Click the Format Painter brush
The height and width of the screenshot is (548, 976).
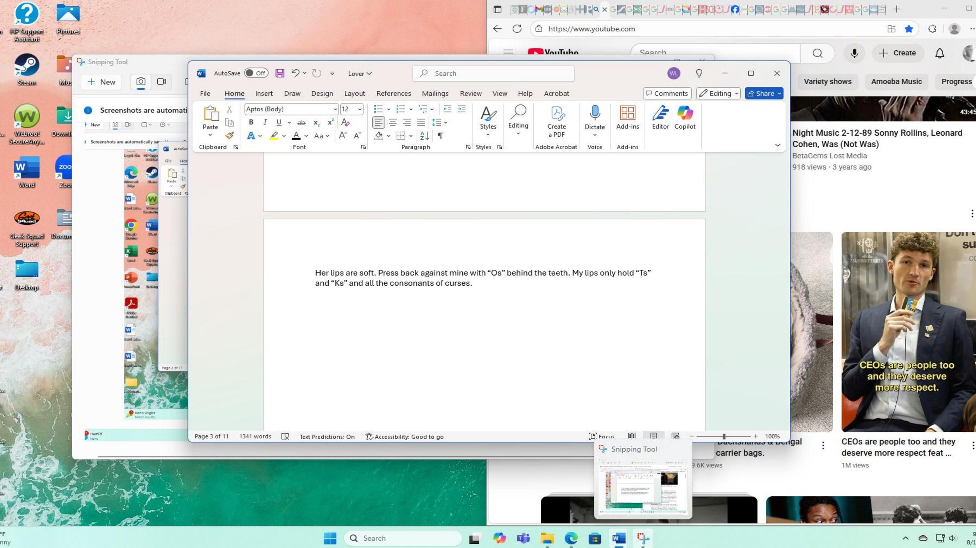[230, 136]
